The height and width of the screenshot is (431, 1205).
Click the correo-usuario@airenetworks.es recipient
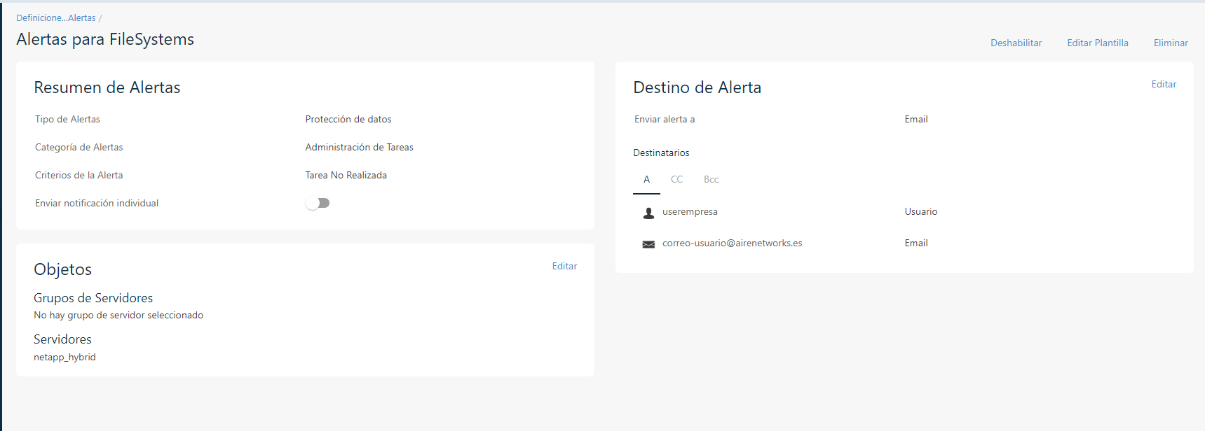coord(732,243)
